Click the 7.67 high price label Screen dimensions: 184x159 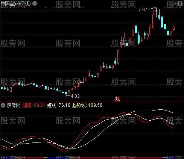[x=143, y=10]
